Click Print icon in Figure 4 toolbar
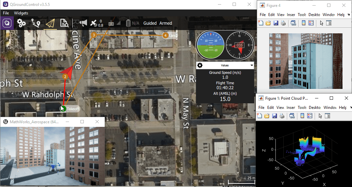Viewport: 352px width, 187px height. (283, 23)
